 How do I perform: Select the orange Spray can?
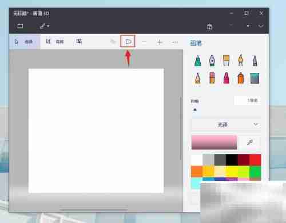pos(240,78)
